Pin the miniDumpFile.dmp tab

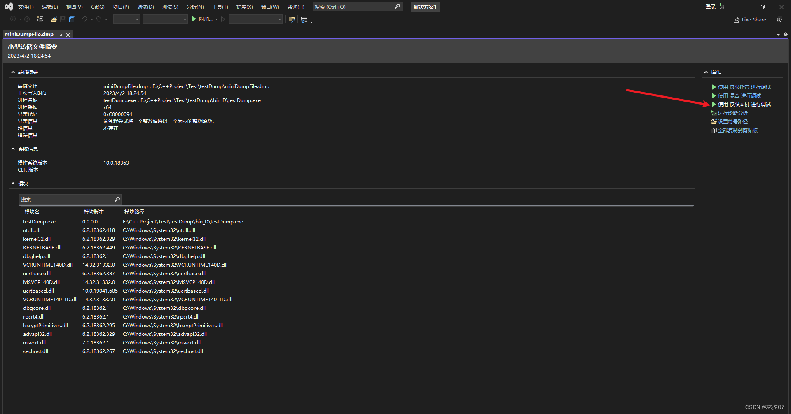[x=61, y=35]
